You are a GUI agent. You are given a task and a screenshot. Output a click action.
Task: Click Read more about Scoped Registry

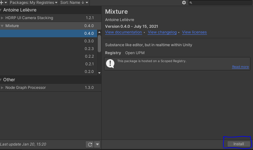click(240, 67)
